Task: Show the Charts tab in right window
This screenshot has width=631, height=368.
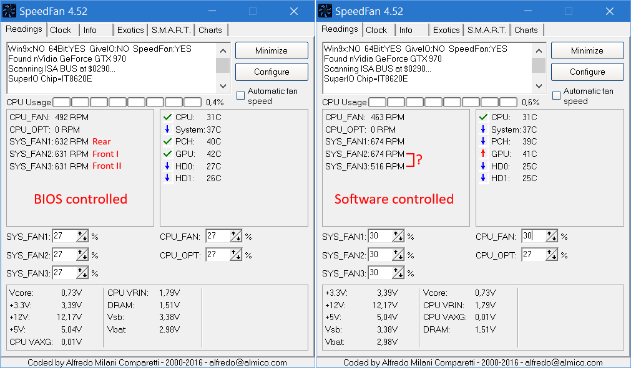Action: [x=526, y=30]
